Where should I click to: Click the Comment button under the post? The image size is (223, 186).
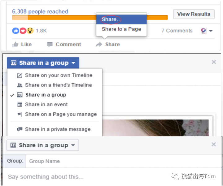pyautogui.click(x=64, y=44)
